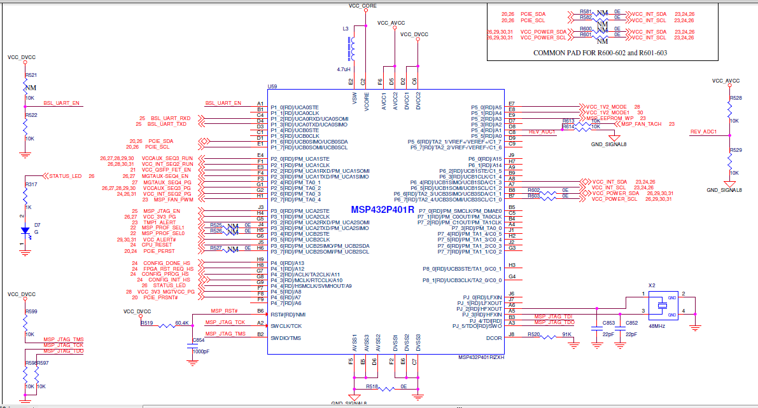Select the MSP_FAN_PWM net label
The image size is (758, 408).
tap(174, 200)
